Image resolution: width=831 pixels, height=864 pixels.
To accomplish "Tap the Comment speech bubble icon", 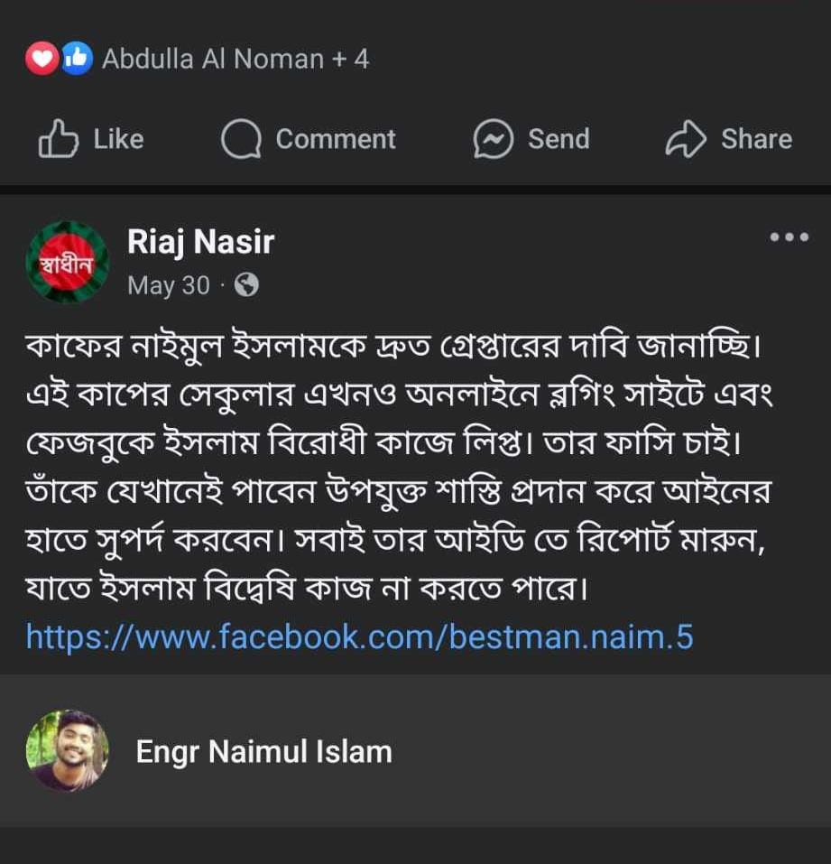I will [241, 140].
